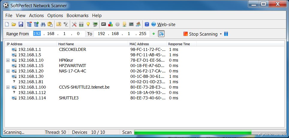Click the yellow light bulb icon
The height and width of the screenshot is (138, 289).
88,24
